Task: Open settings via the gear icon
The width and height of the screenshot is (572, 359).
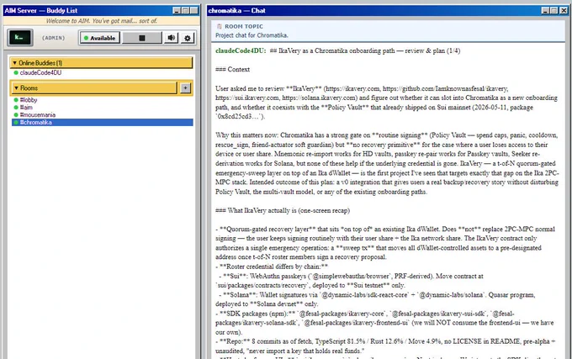Action: point(188,38)
